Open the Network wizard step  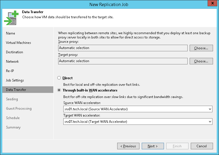[12, 62]
